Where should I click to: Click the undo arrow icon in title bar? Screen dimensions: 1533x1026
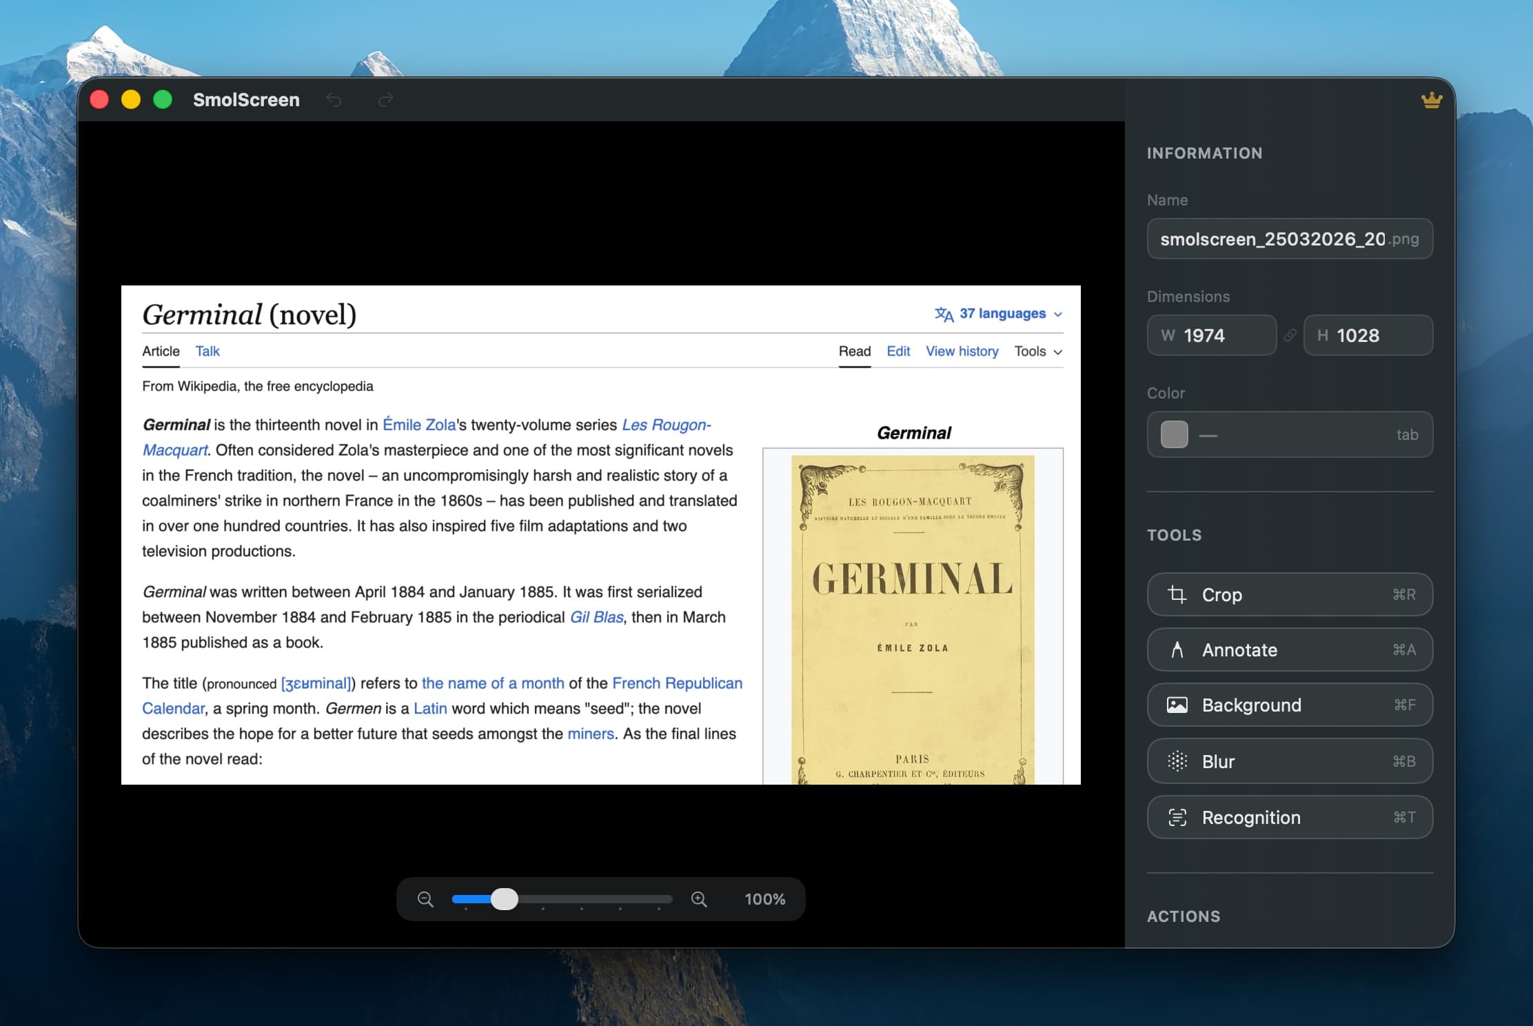coord(334,100)
